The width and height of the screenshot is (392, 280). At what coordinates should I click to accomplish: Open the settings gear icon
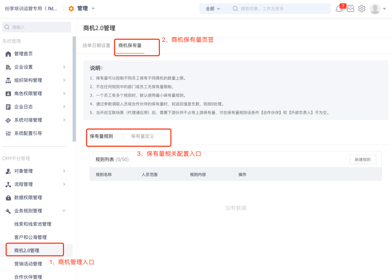(x=362, y=9)
